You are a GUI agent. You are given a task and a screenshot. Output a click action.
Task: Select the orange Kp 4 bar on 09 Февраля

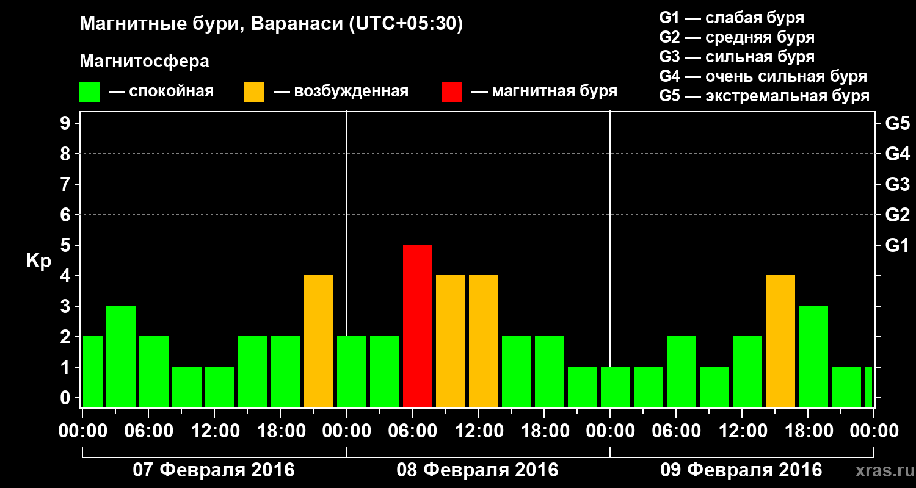[780, 341]
